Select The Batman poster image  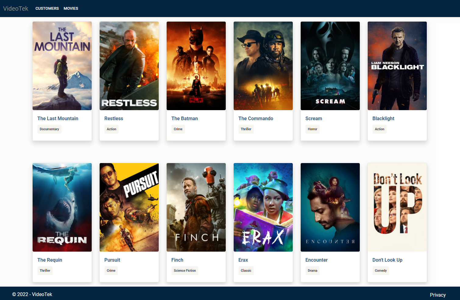coord(196,66)
